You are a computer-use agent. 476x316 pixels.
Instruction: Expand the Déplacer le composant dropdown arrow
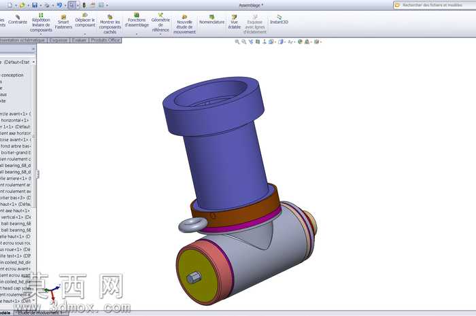(85, 34)
